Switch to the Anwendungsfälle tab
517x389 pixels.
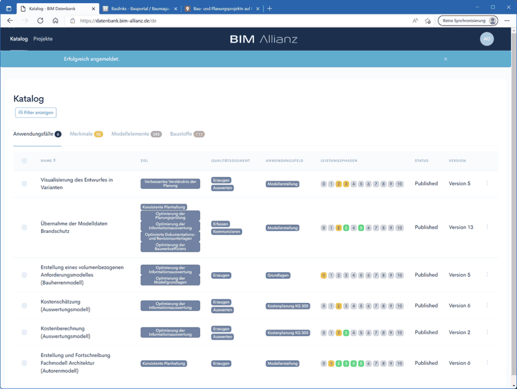(37, 134)
